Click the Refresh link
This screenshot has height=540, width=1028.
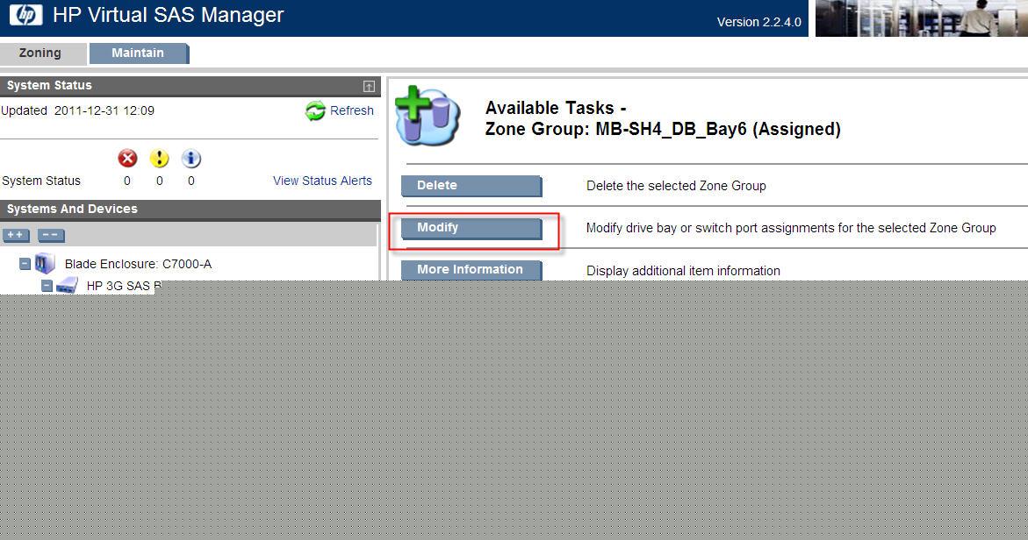pos(351,110)
